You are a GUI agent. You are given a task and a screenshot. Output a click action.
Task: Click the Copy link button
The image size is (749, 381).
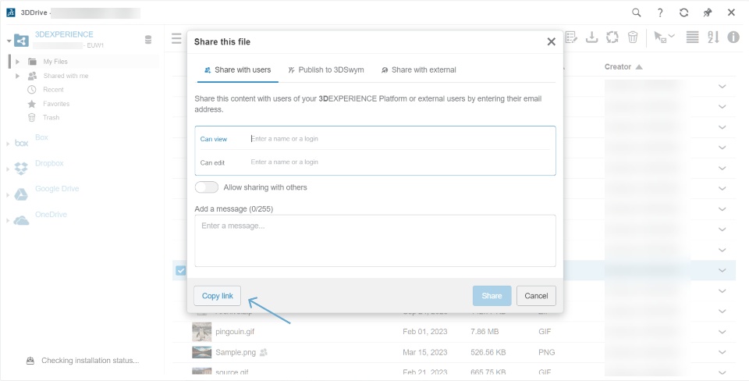coord(217,296)
